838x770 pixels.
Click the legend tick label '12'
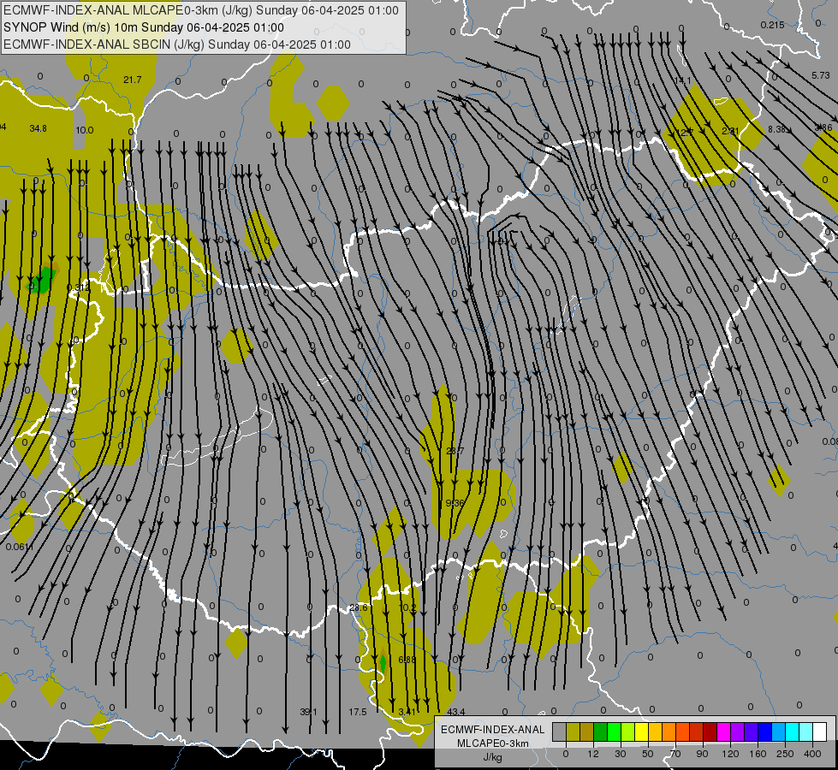593,754
